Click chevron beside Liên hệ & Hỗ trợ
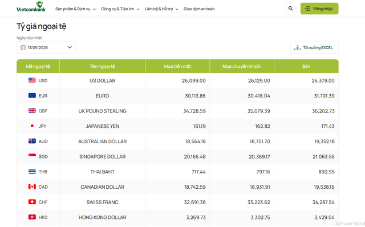Viewport: 365px width, 227px height. [x=177, y=9]
